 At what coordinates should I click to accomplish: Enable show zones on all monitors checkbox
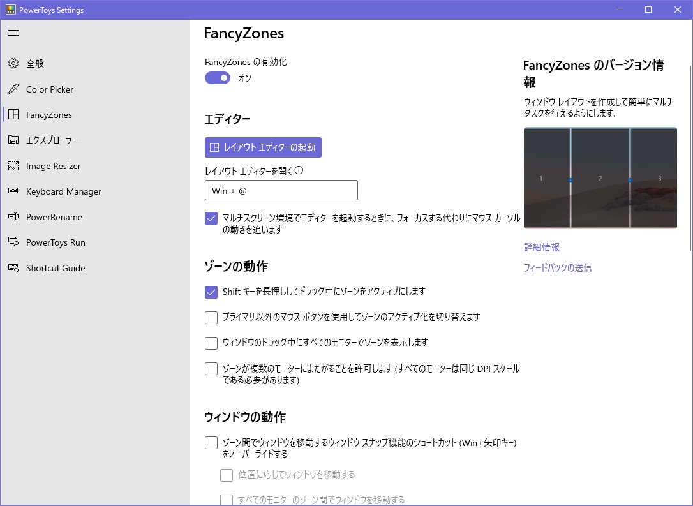tap(211, 343)
